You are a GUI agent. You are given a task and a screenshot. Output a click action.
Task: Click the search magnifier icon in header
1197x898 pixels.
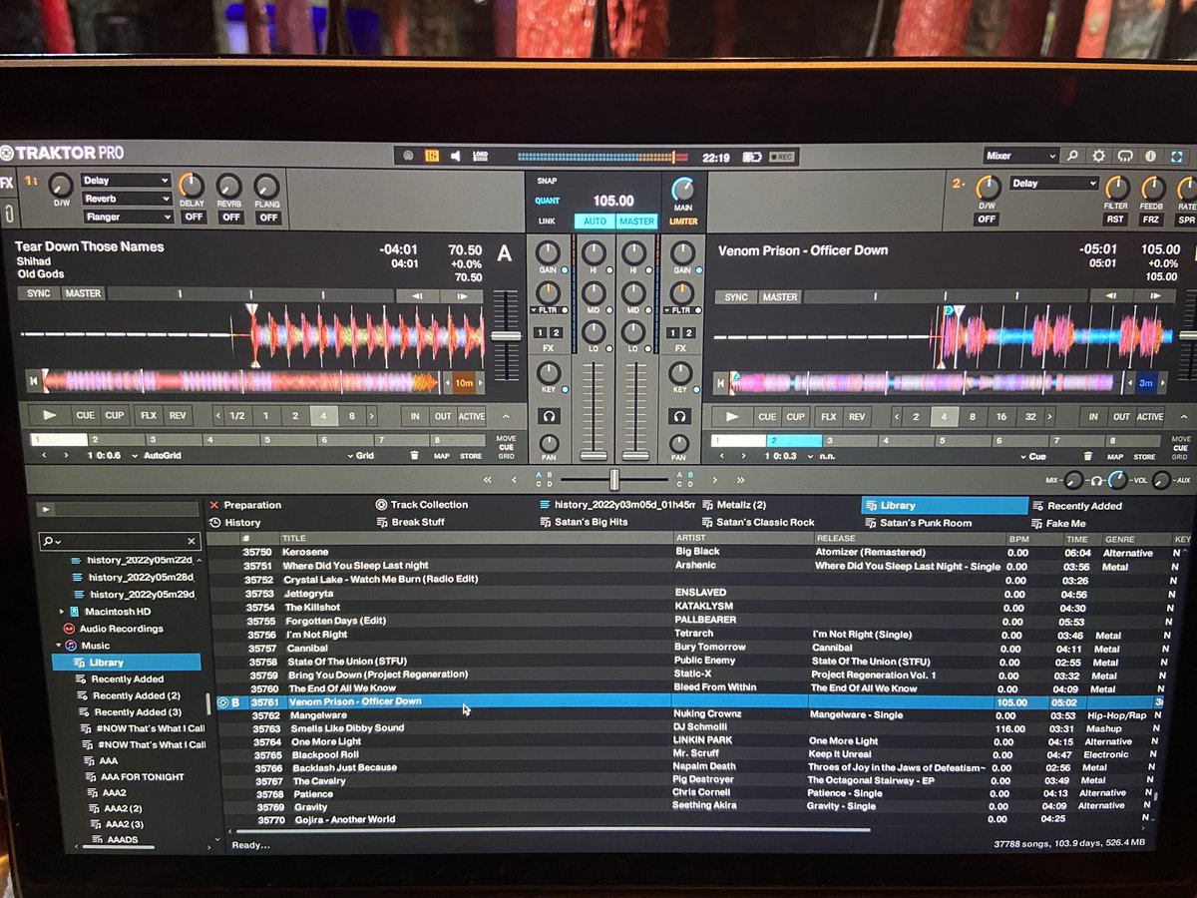pyautogui.click(x=1072, y=157)
